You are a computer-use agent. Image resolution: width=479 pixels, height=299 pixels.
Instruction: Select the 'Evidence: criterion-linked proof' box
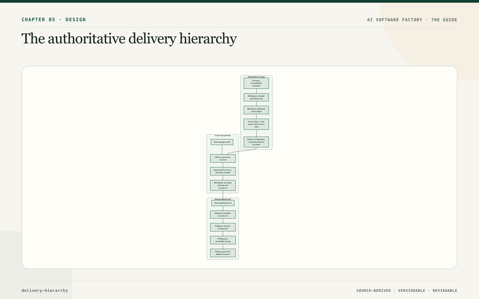tap(223, 227)
